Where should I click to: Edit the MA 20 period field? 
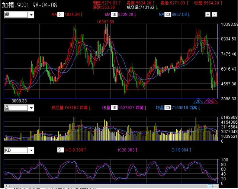click(168, 14)
